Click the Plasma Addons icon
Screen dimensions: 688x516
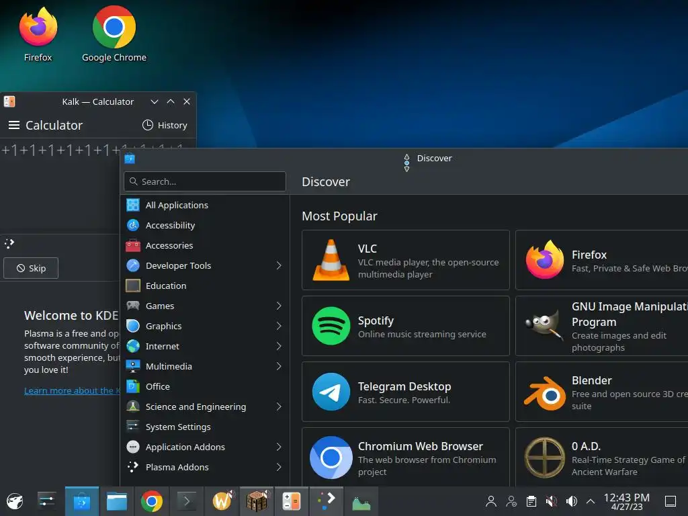(133, 468)
